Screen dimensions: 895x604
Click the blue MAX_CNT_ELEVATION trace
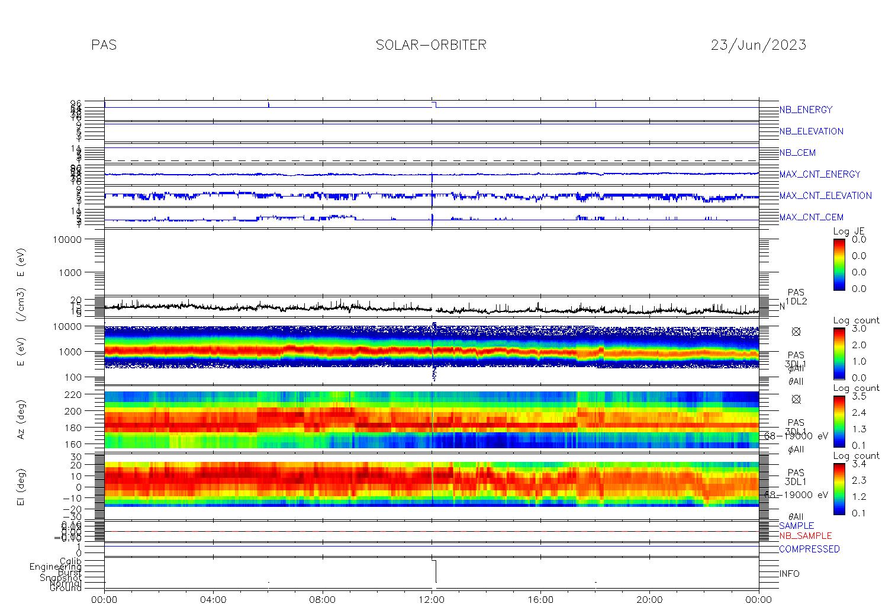click(x=432, y=195)
